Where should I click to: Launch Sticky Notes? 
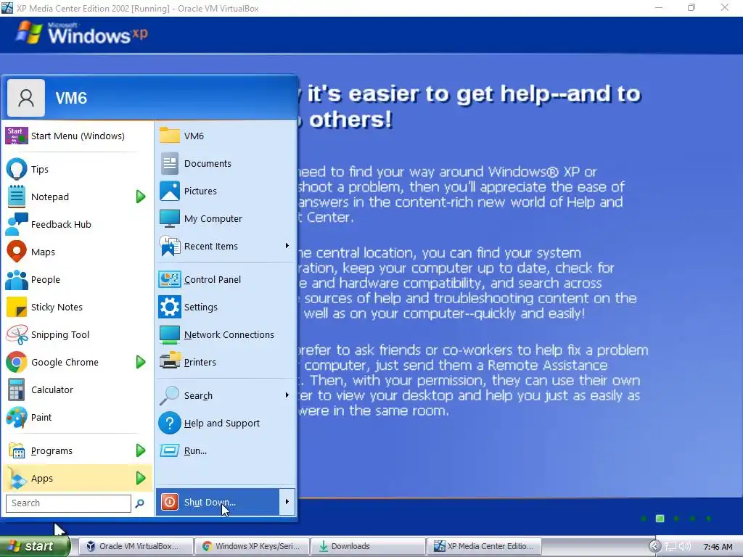point(77,307)
